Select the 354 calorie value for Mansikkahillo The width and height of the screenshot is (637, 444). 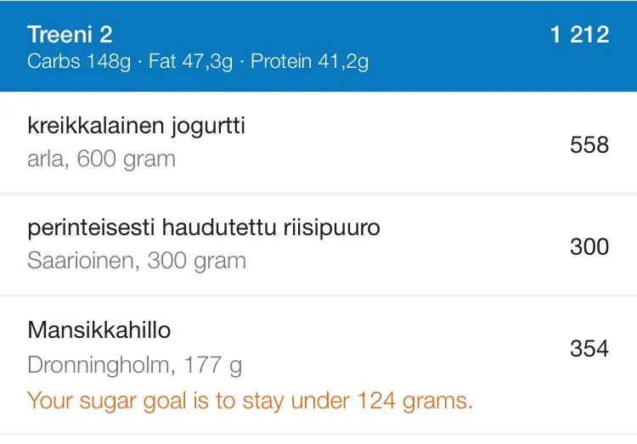(x=589, y=349)
